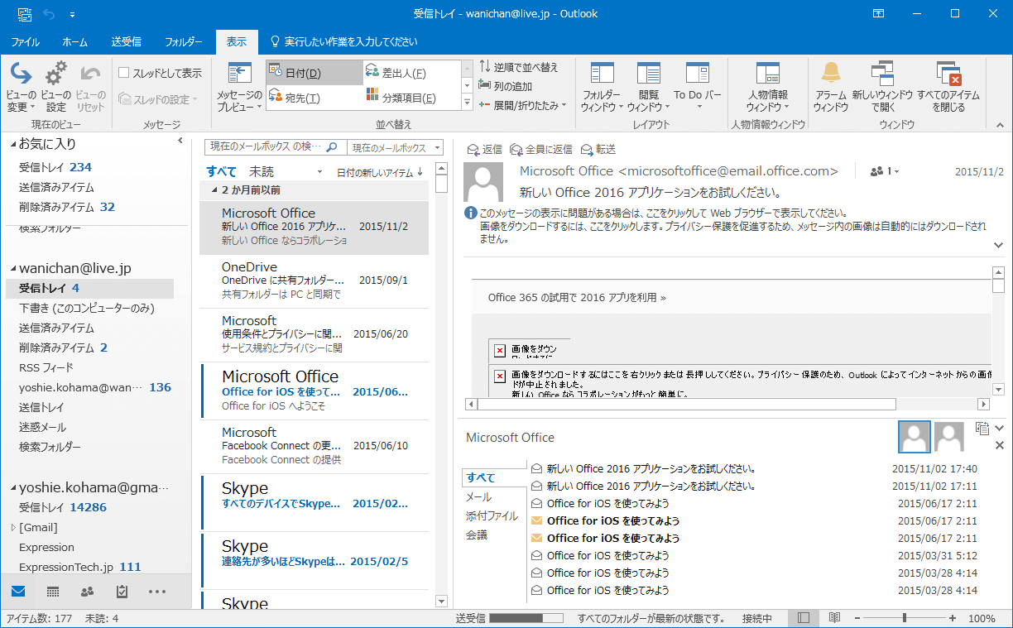1013x628 pixels.
Task: Select the second contact photo in people pane
Action: coord(949,437)
